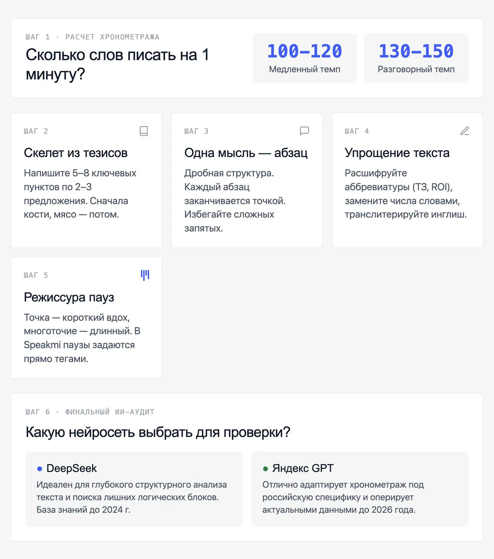Click the "Разговорный темп" caption

click(416, 69)
